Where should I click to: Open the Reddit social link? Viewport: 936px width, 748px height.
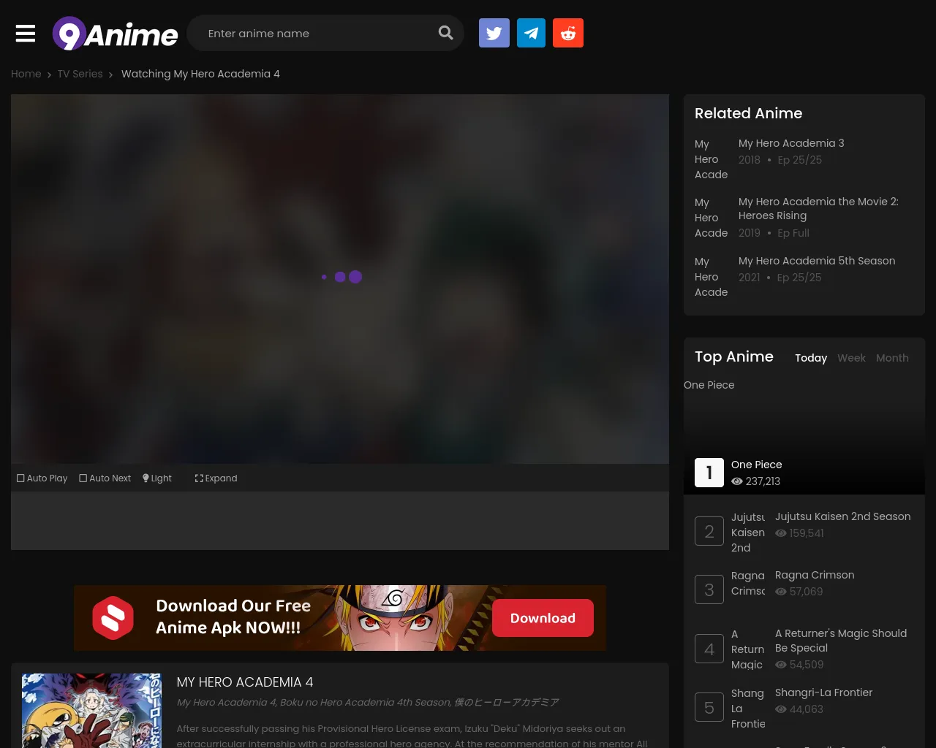[x=568, y=34]
